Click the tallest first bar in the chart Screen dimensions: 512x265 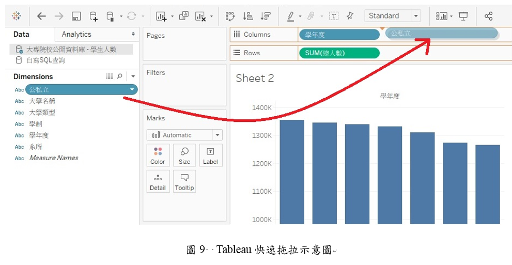pyautogui.click(x=292, y=172)
